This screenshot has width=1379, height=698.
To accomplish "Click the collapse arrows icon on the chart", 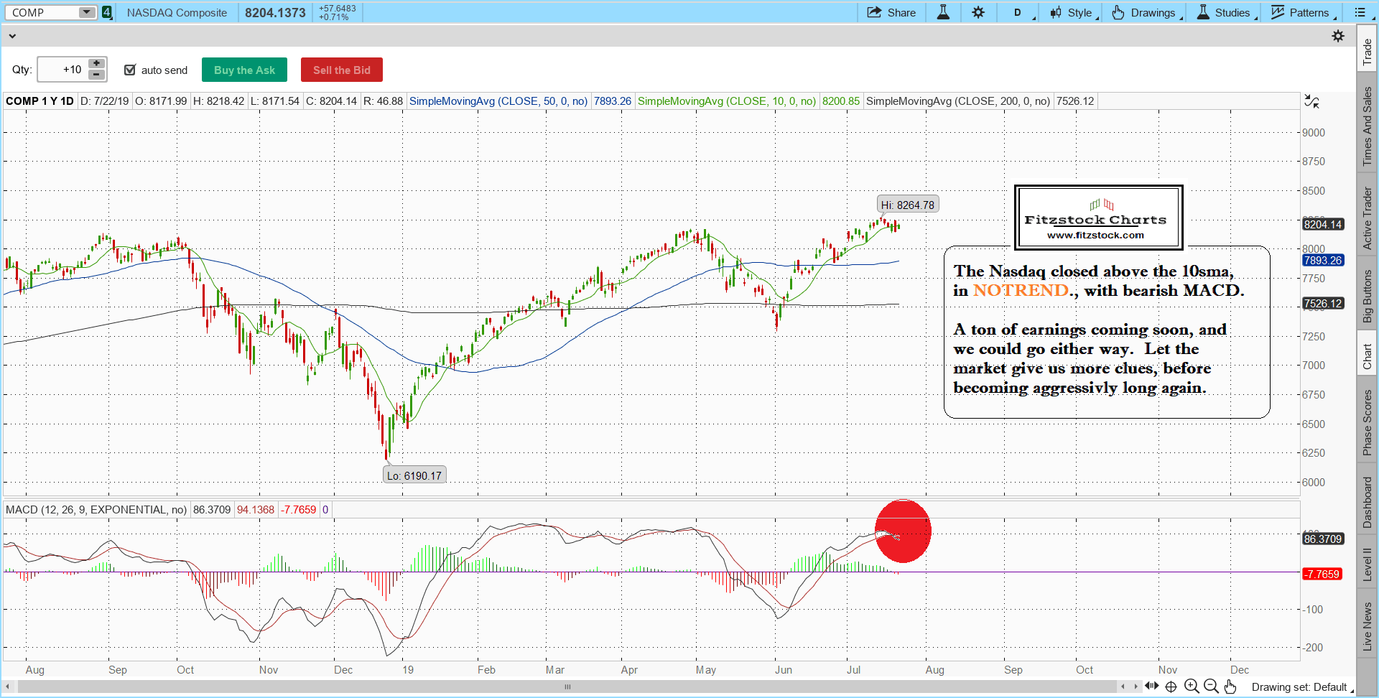I will tap(1311, 102).
